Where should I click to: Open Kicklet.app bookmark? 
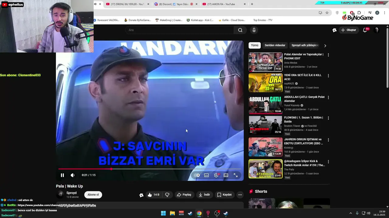200,20
